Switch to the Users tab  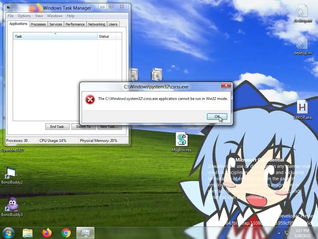113,24
